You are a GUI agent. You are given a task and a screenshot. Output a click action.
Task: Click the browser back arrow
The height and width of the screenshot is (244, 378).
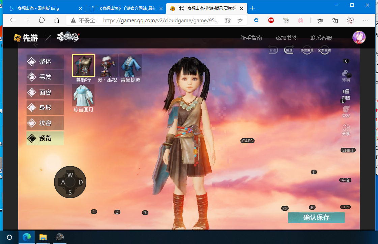[12, 21]
